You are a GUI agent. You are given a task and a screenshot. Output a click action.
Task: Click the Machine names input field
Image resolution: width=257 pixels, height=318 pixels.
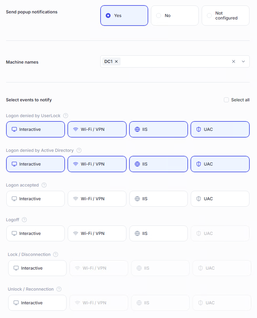pos(173,61)
